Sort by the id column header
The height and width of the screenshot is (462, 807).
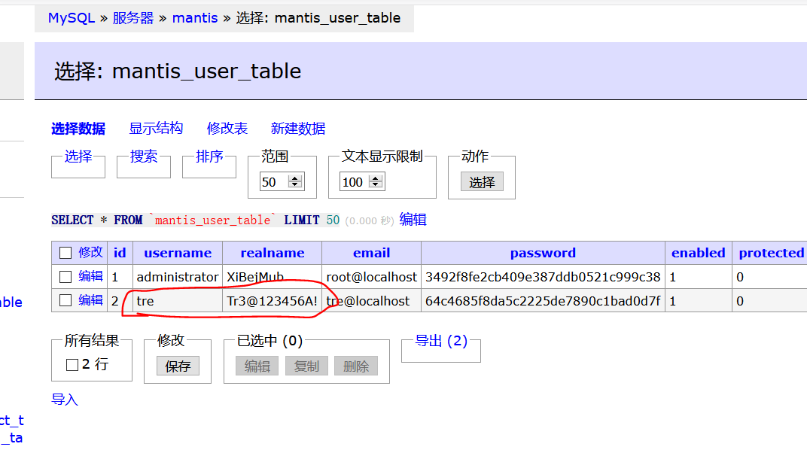click(x=120, y=253)
